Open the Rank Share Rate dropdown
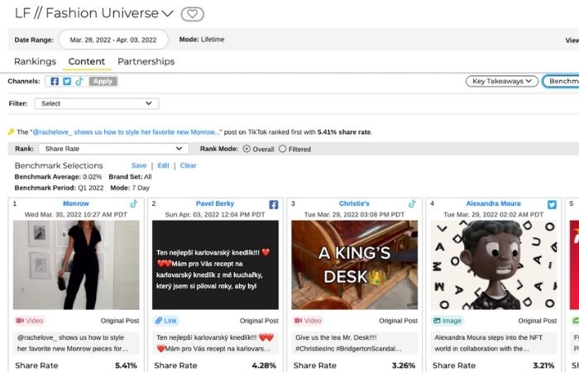579x372 pixels. tap(113, 149)
